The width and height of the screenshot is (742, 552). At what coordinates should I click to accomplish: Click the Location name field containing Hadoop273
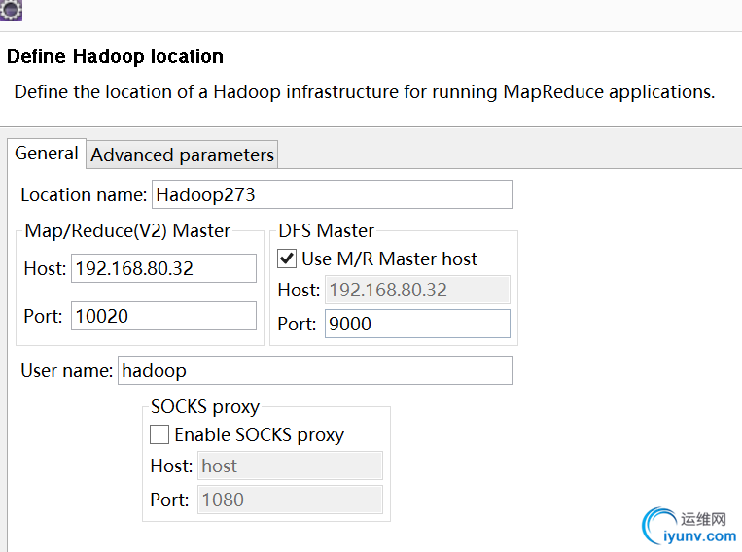click(333, 194)
